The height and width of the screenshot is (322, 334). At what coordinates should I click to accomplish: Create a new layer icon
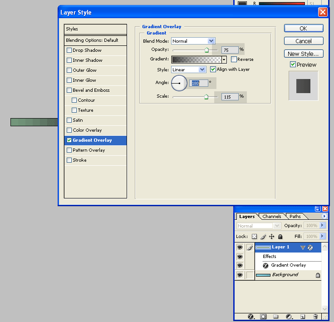tap(303, 317)
